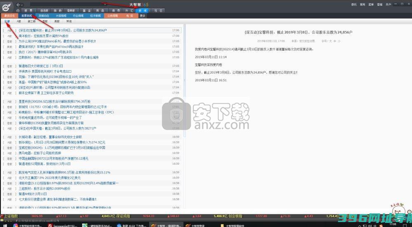Click 创业板指 in the status ticker

(235, 216)
